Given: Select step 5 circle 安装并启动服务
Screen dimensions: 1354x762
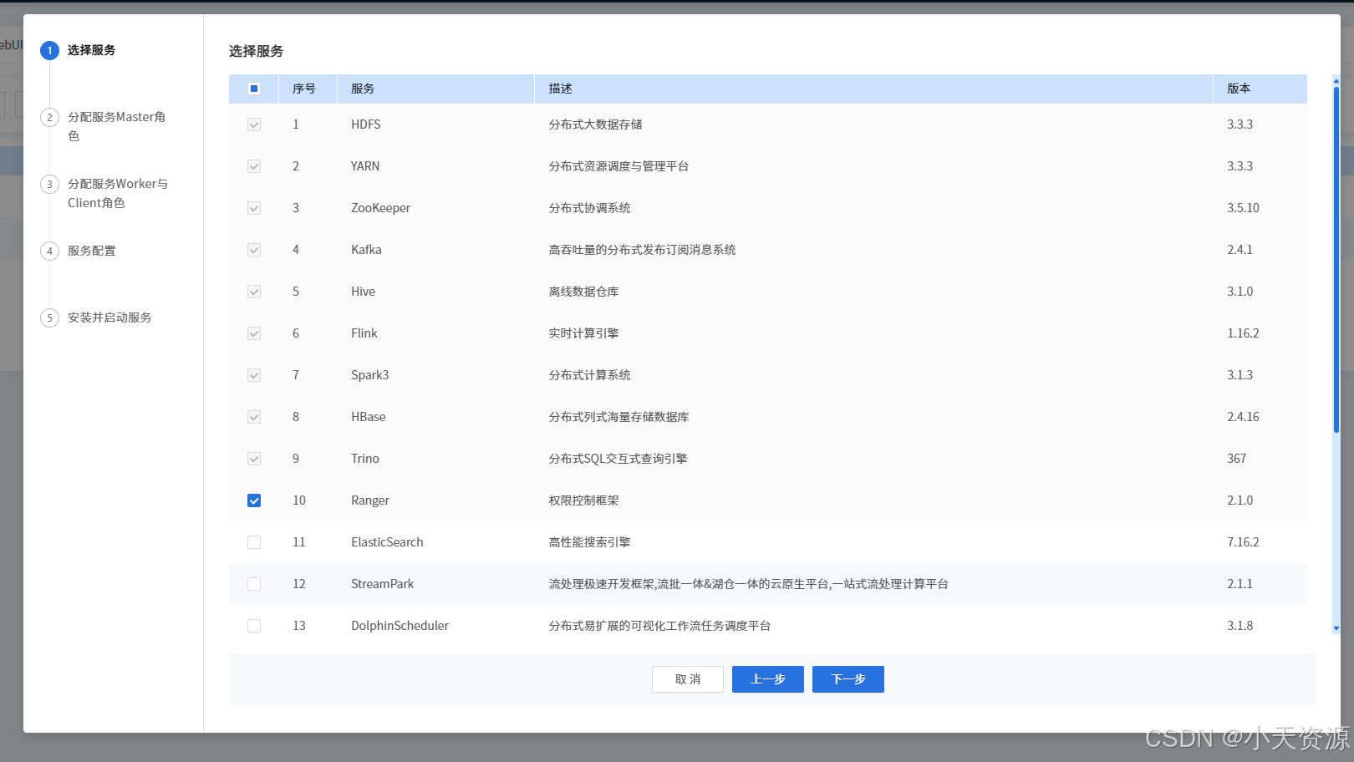Looking at the screenshot, I should [49, 317].
